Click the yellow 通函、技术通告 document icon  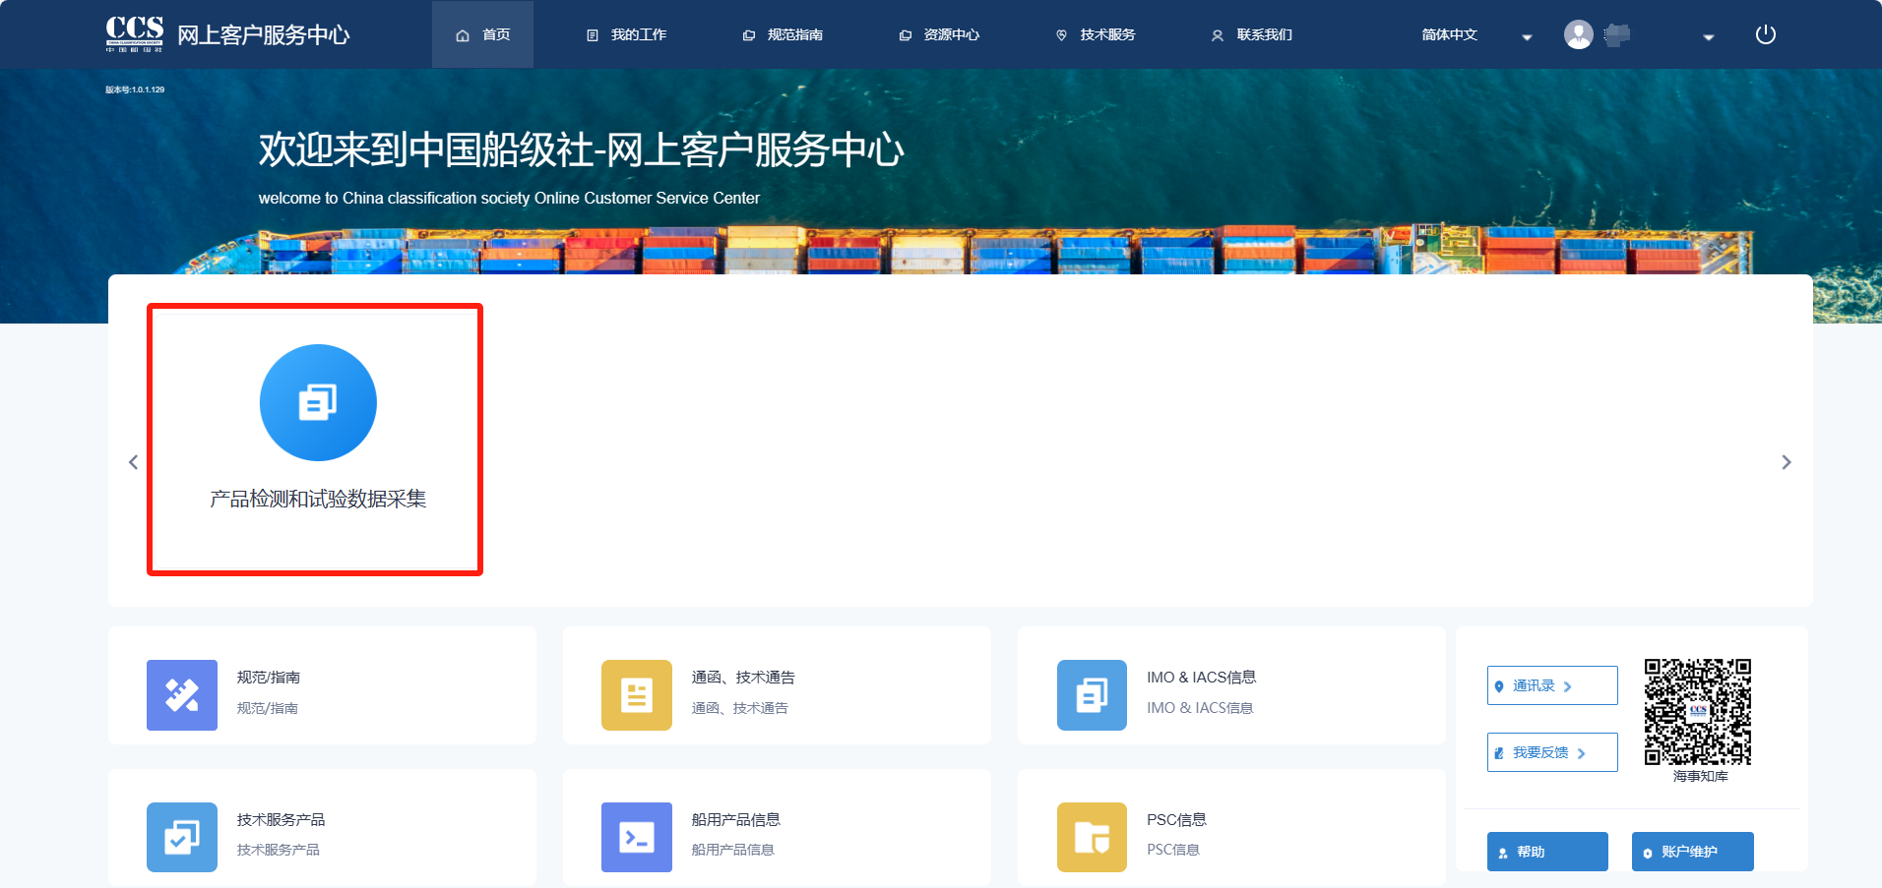pos(636,694)
